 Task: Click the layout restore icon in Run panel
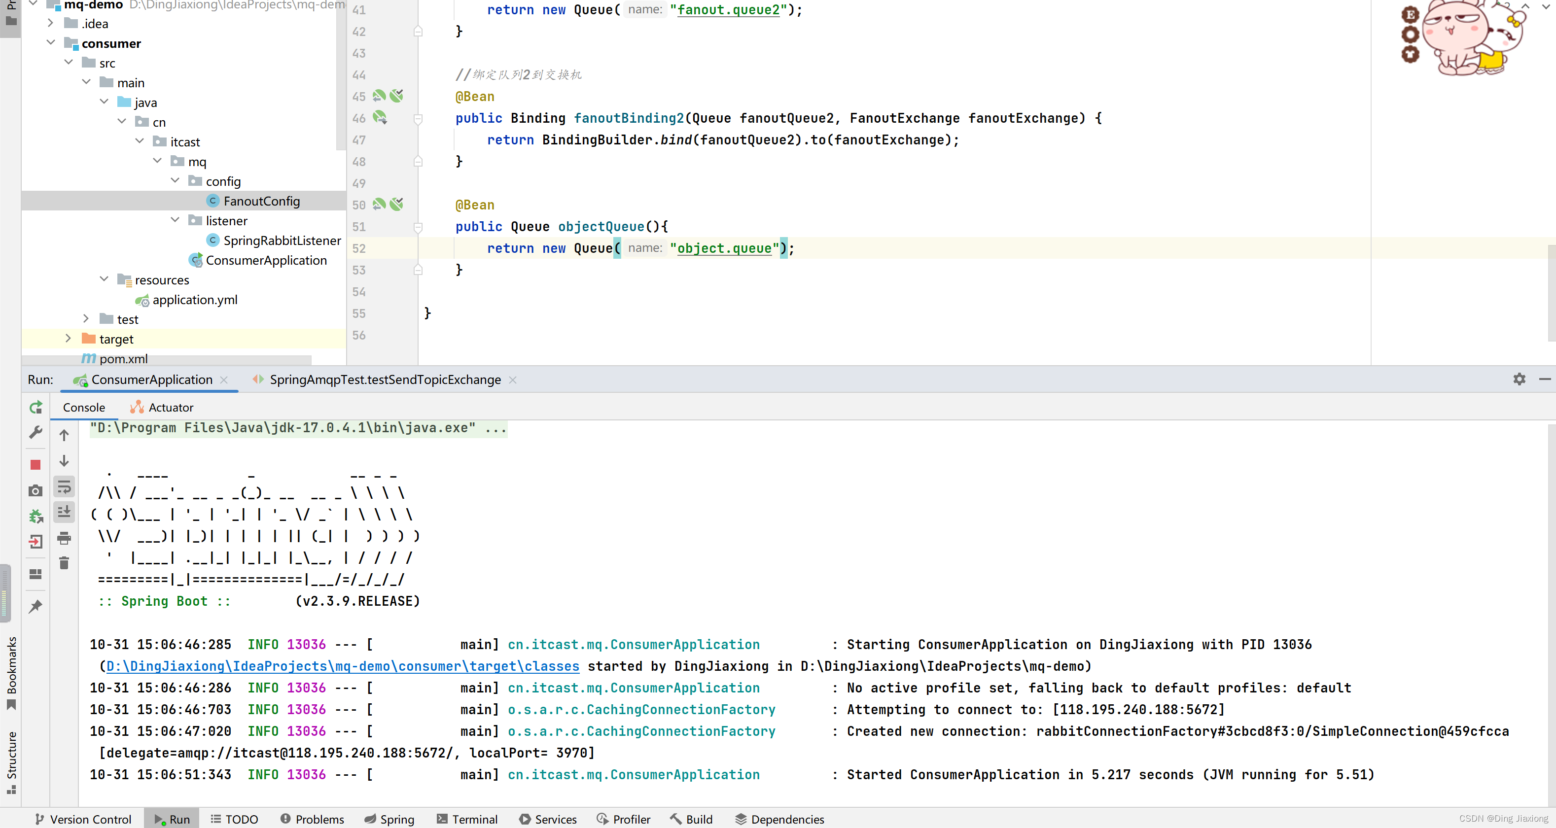click(35, 574)
